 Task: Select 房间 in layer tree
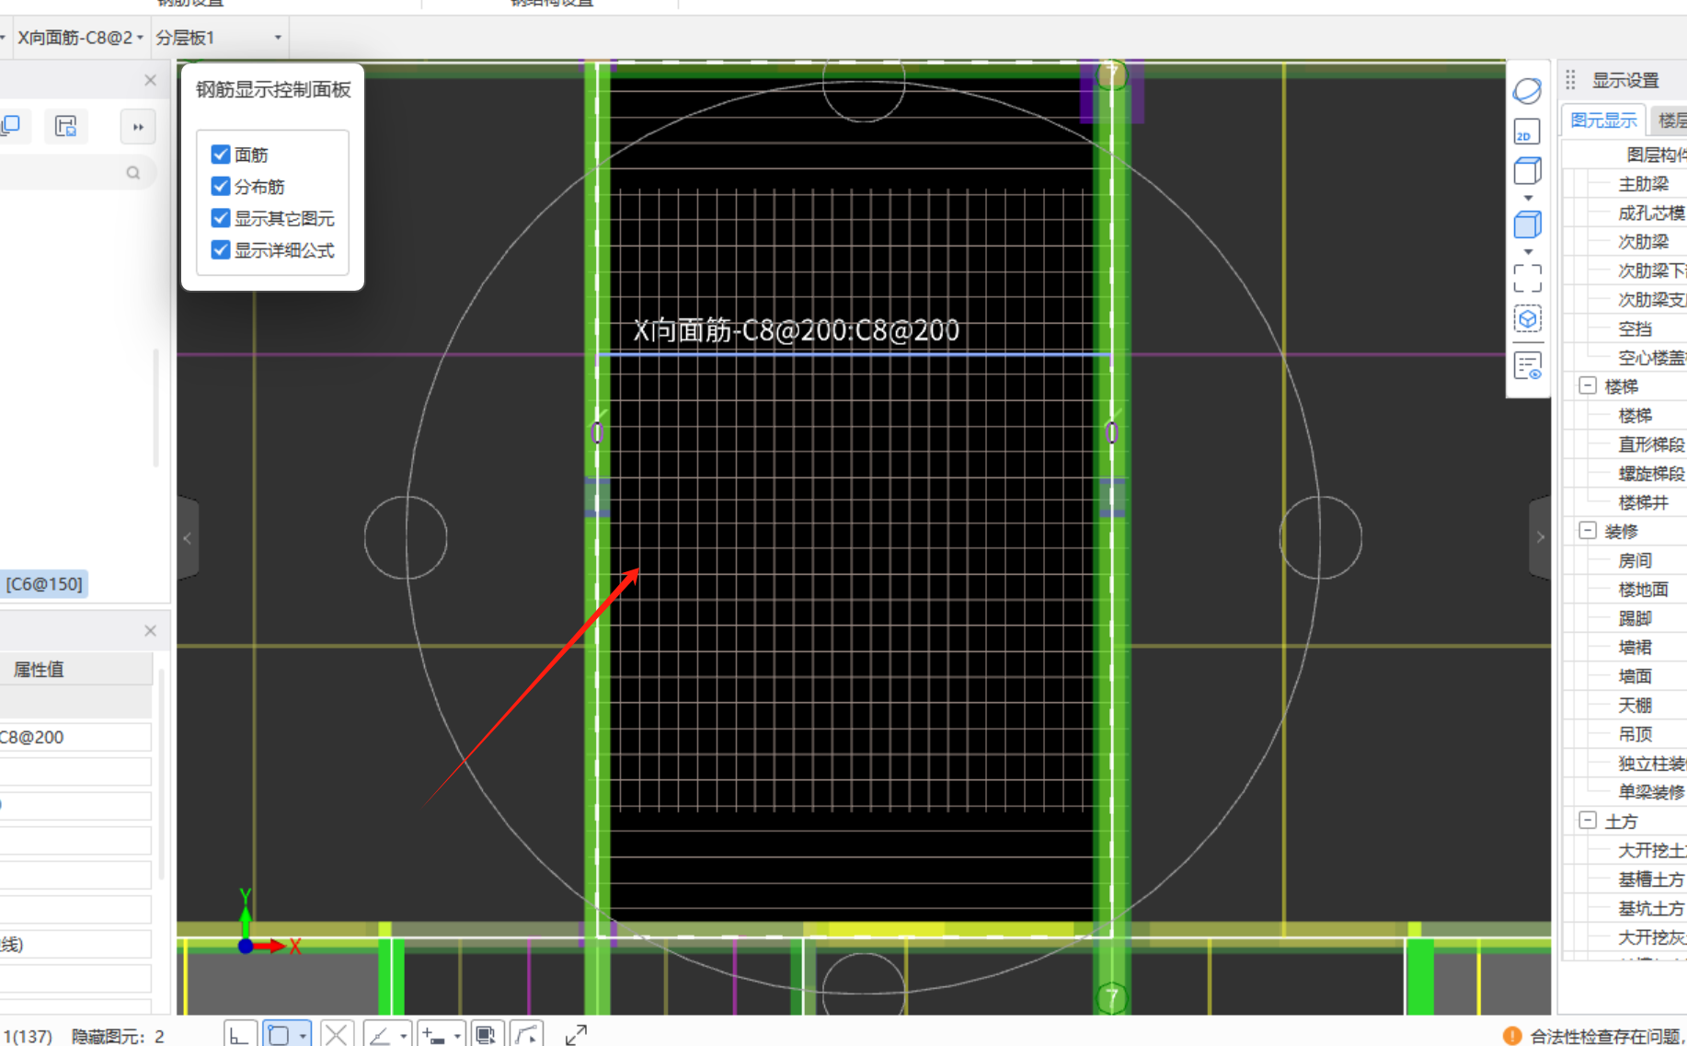tap(1635, 560)
